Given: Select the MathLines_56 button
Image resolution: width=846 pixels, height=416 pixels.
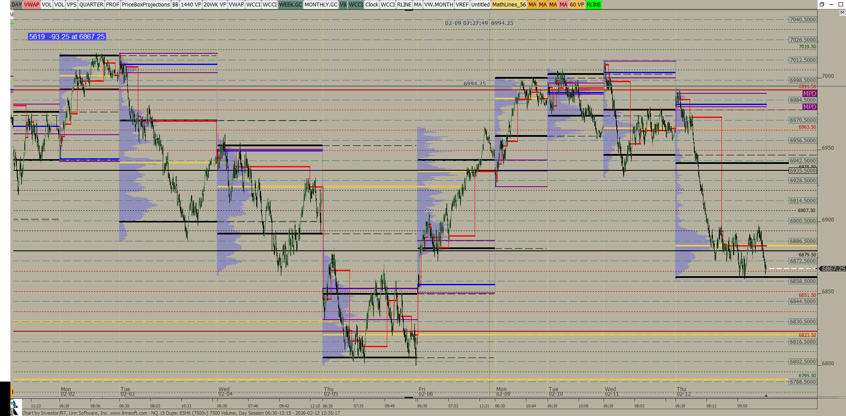Looking at the screenshot, I should pos(509,5).
